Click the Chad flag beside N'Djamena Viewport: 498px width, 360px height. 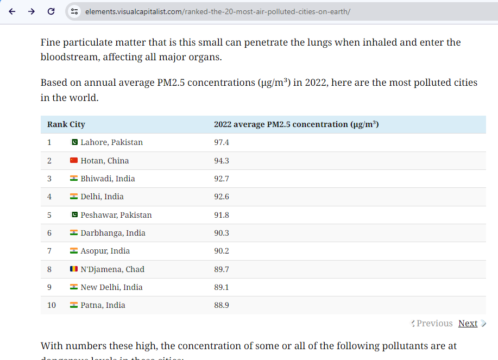pos(74,269)
